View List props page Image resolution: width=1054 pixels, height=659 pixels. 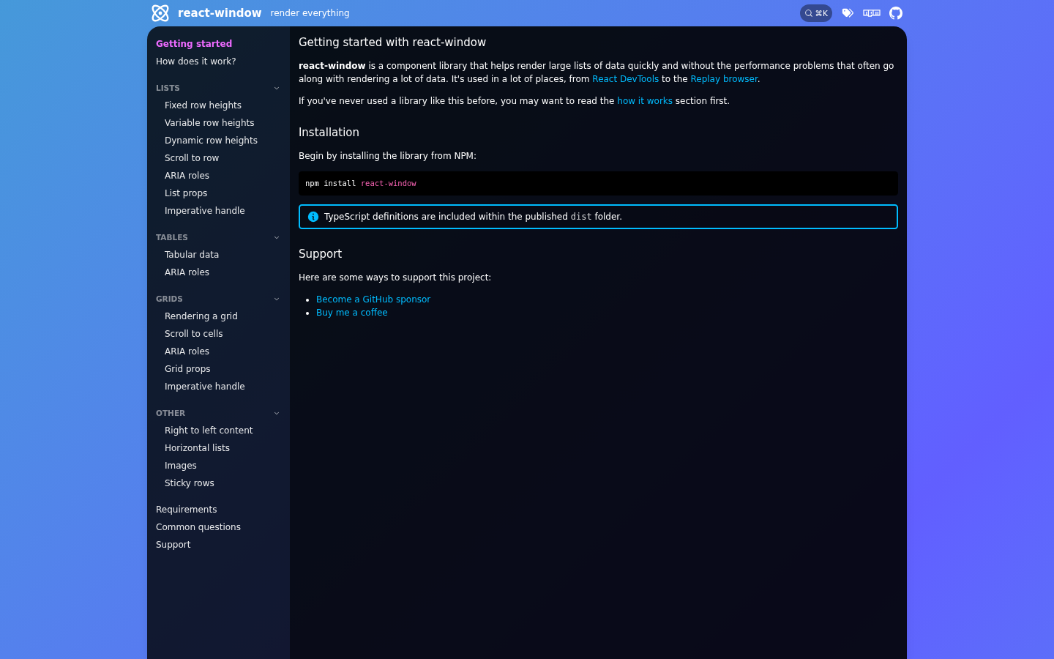point(186,193)
